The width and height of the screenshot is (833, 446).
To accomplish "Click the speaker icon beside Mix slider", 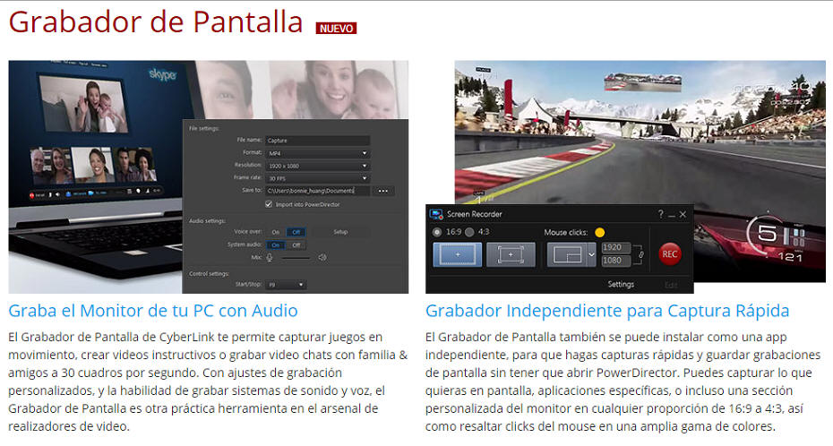I will [x=322, y=258].
